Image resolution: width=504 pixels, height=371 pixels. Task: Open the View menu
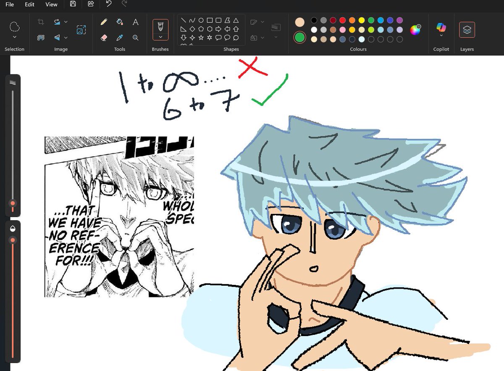coord(51,4)
